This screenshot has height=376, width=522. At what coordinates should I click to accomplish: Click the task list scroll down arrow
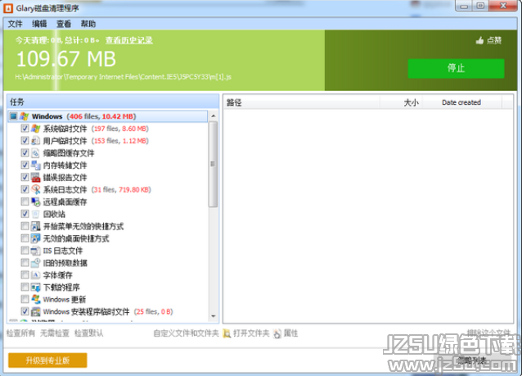coord(214,316)
